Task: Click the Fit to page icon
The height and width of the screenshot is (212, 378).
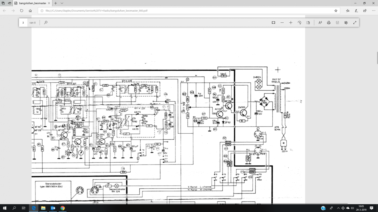Action: pos(273,23)
